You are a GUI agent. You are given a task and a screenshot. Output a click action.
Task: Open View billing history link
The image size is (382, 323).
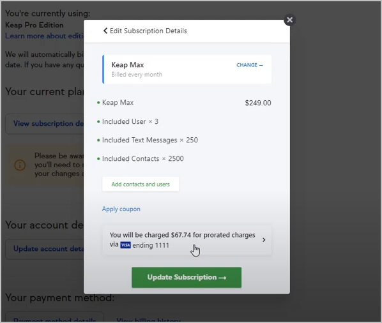(148, 320)
